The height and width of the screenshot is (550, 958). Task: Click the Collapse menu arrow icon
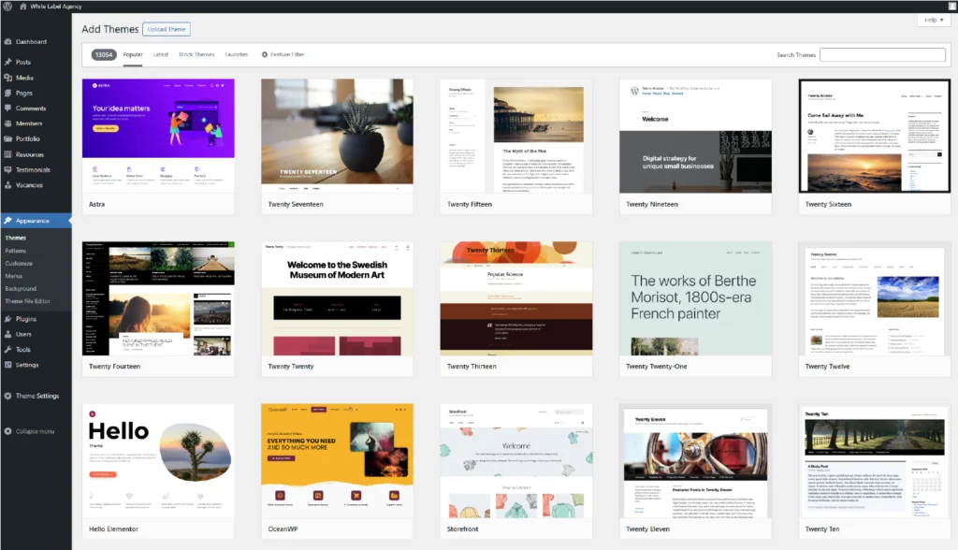click(x=7, y=431)
